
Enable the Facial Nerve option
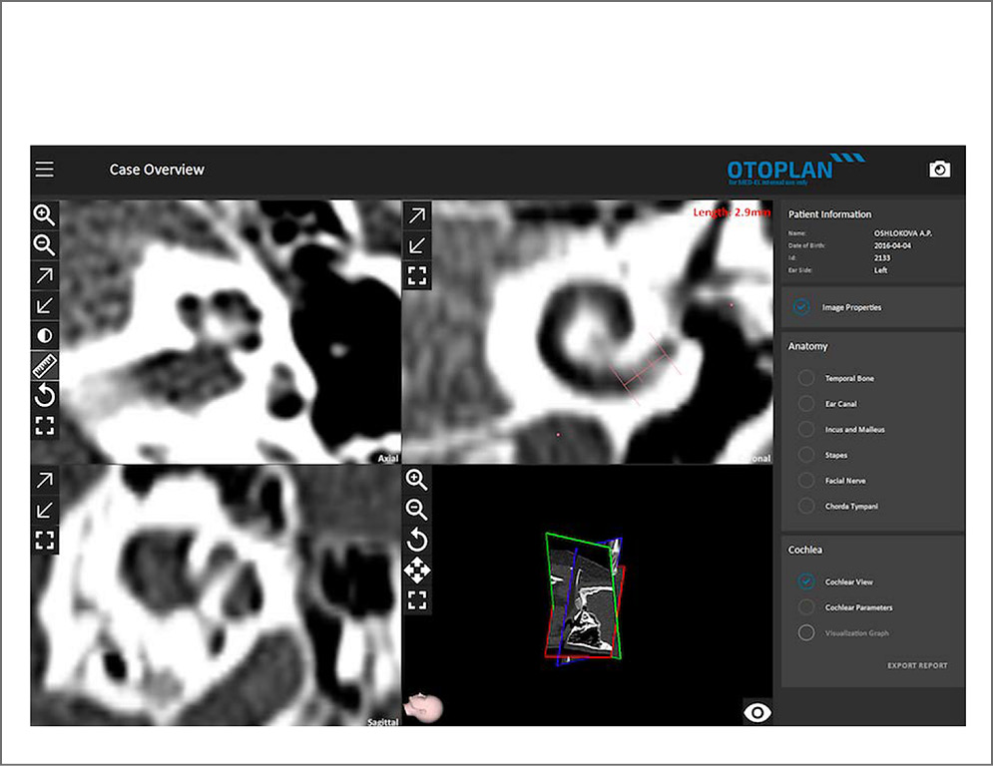pyautogui.click(x=806, y=481)
